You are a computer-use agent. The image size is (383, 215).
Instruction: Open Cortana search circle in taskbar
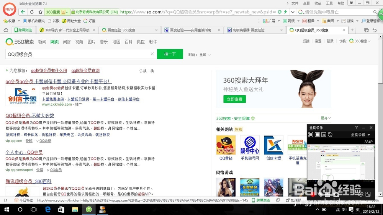[x=20, y=209]
